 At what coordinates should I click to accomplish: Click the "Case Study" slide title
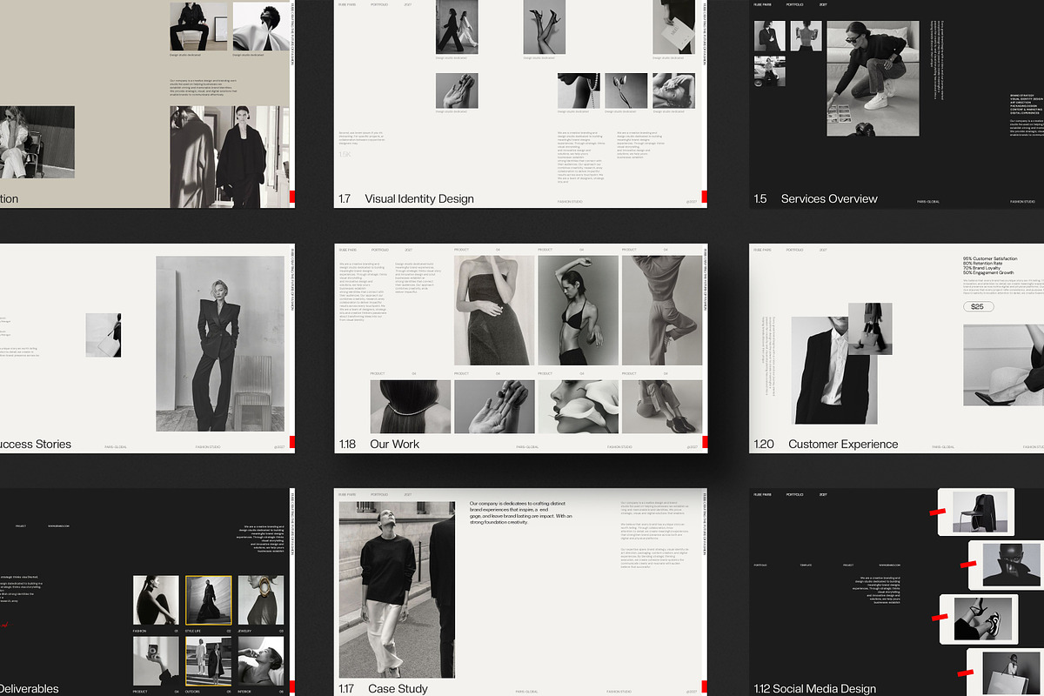click(399, 689)
